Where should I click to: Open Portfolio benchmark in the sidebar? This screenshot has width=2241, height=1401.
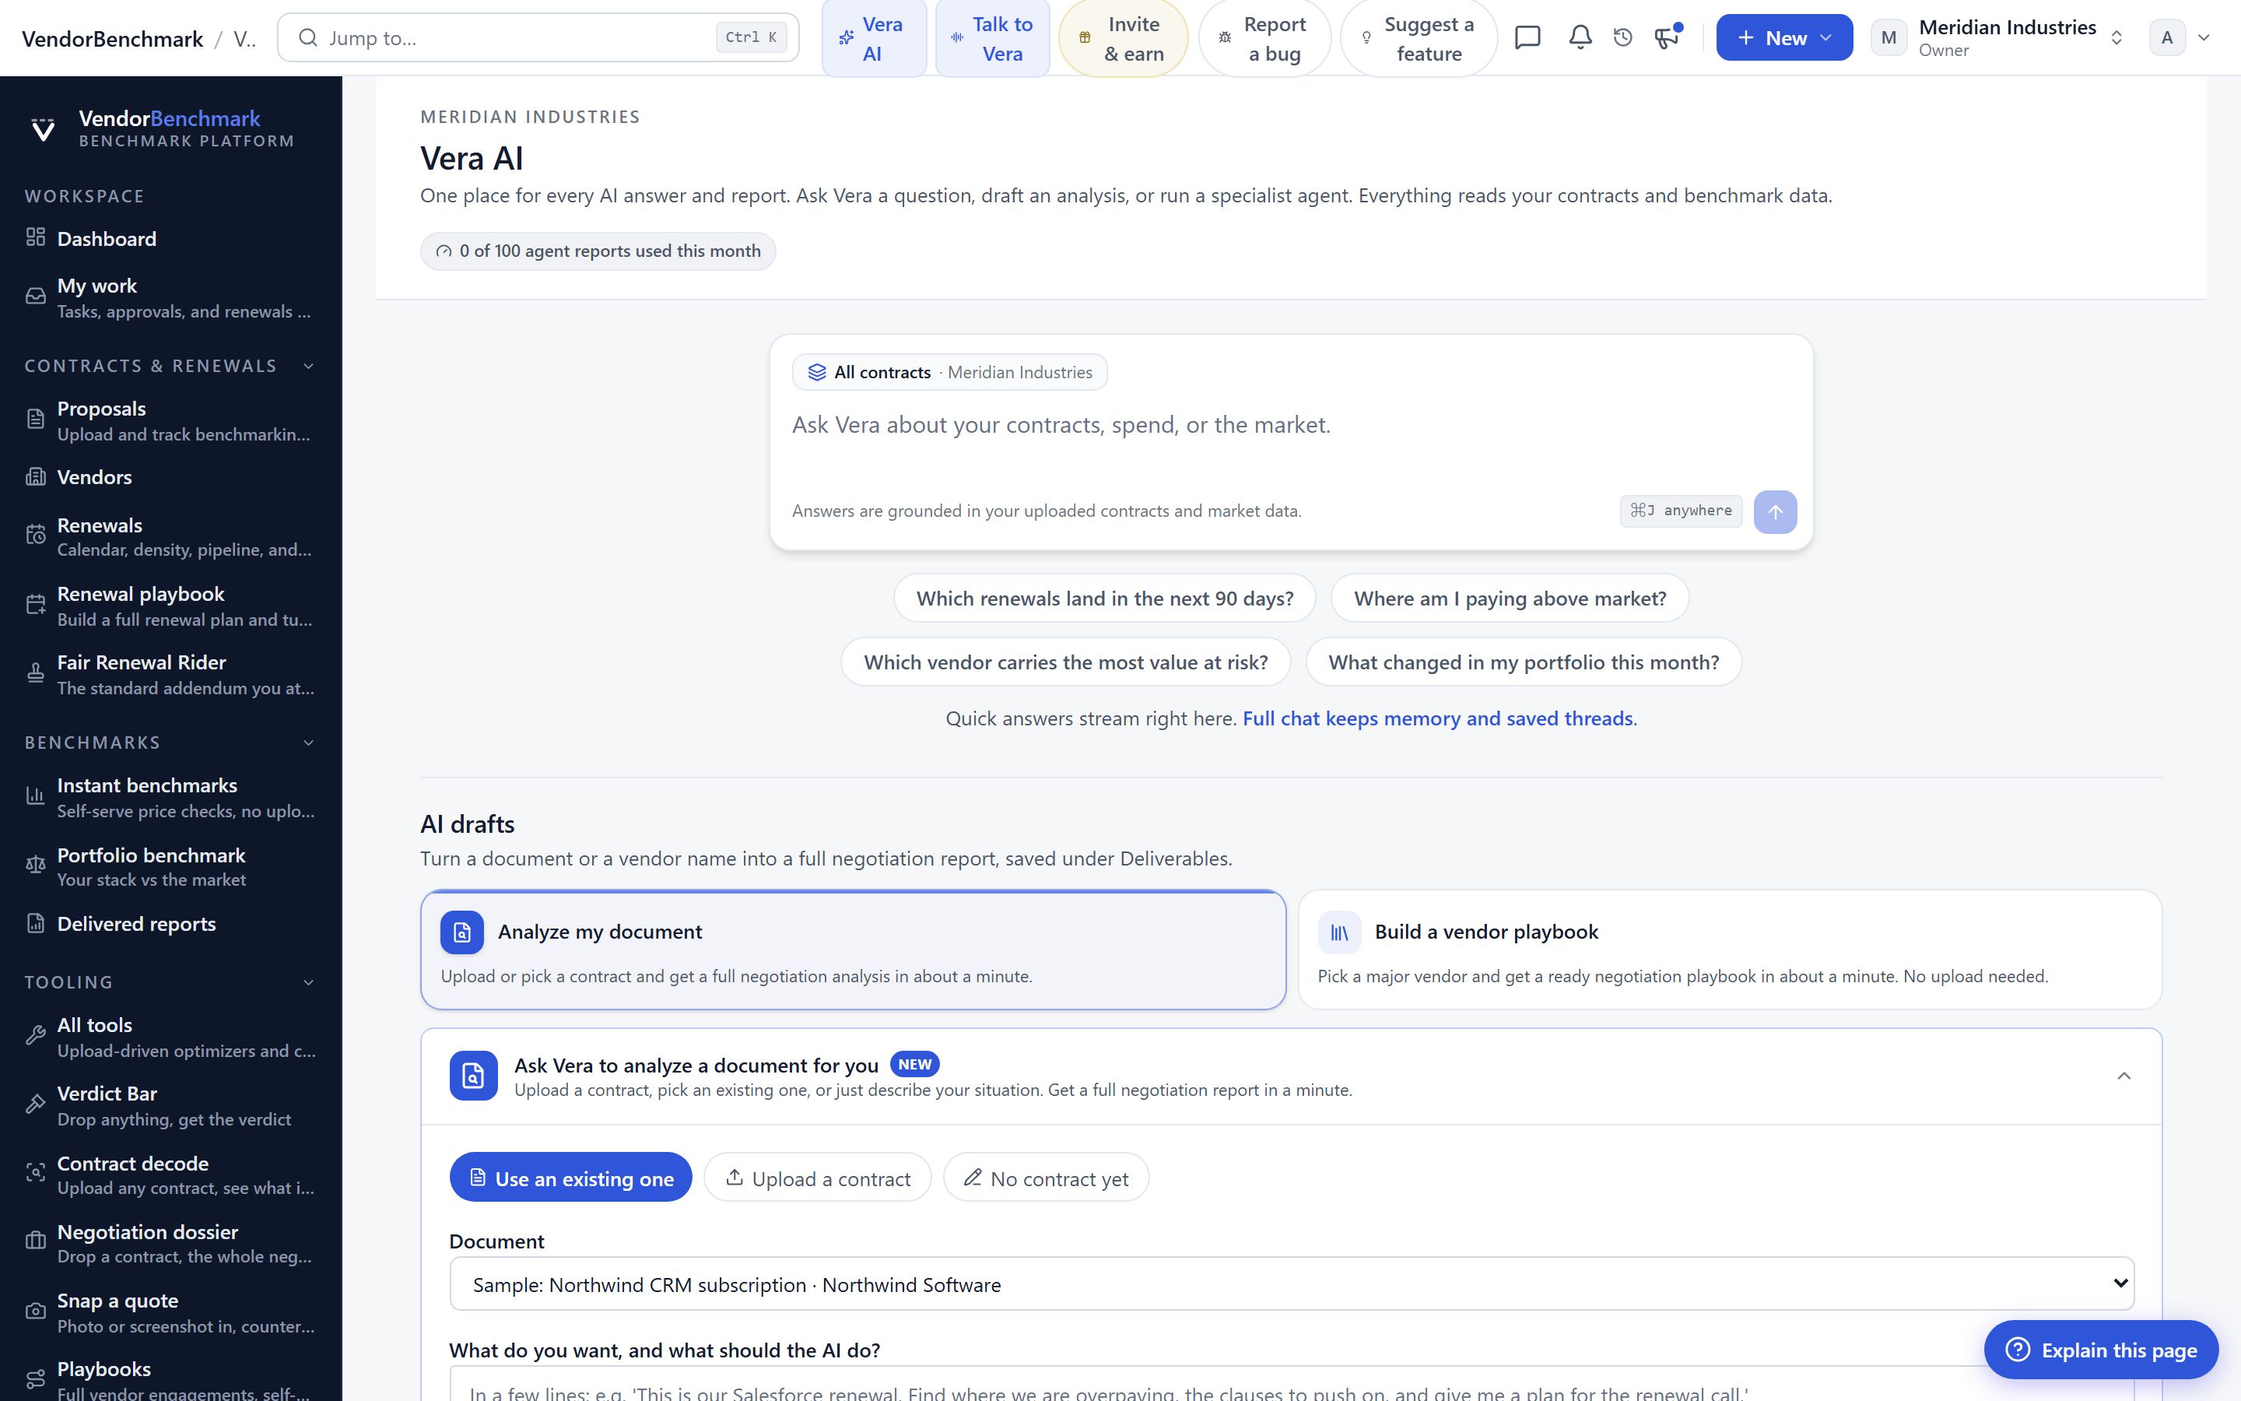coord(170,866)
